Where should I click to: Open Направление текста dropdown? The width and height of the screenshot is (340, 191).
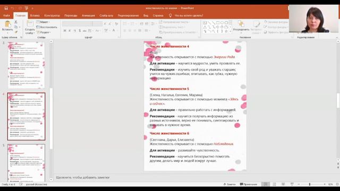(x=174, y=22)
